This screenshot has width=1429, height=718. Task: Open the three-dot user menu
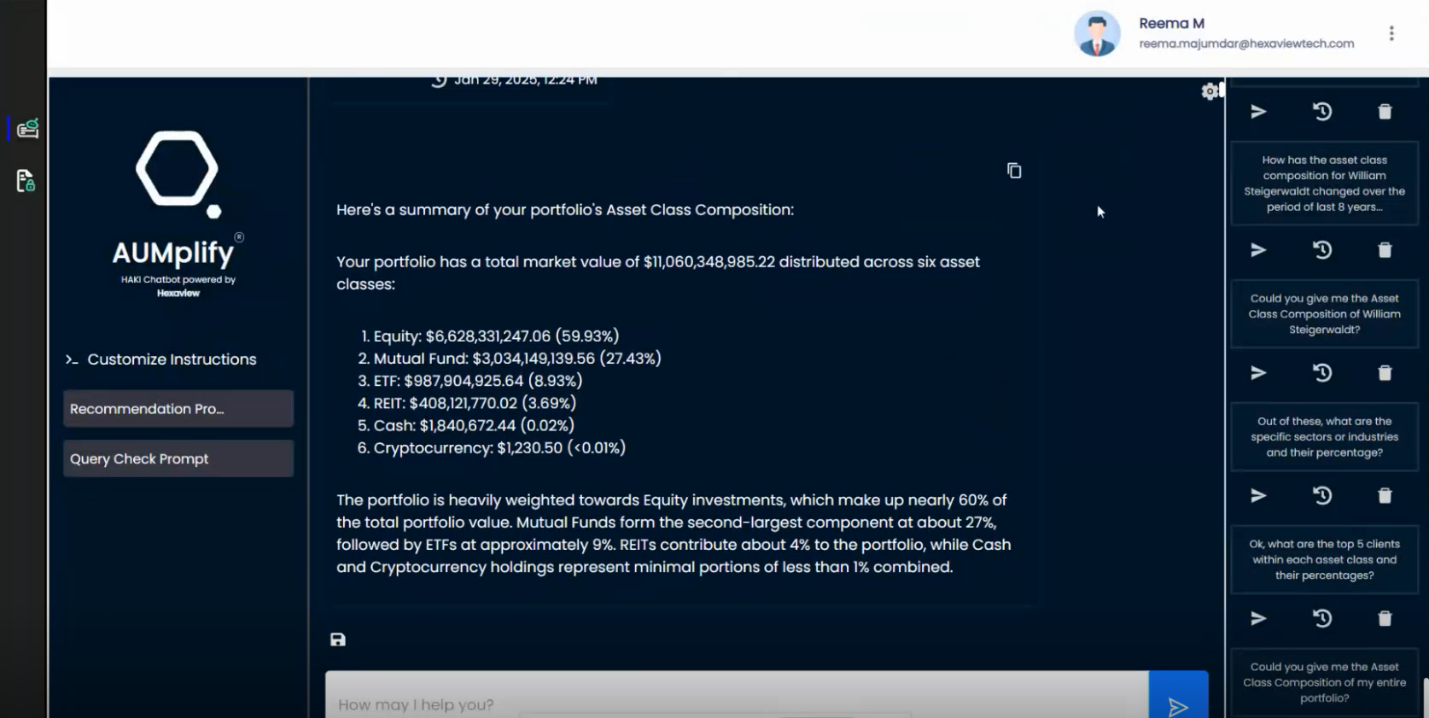(1391, 33)
